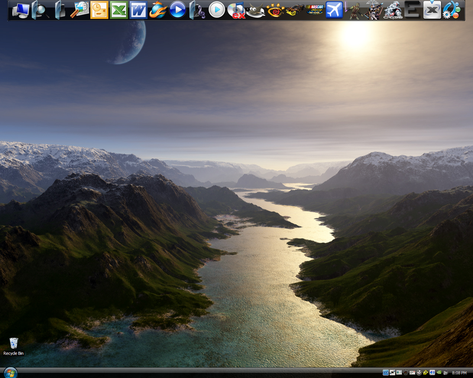The width and height of the screenshot is (473, 378).
Task: Open the XnView eye icon
Action: 275,11
